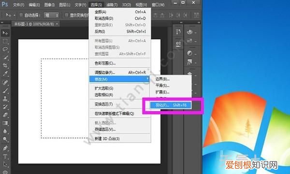The height and width of the screenshot is (174, 290).
Task: Open the 图层(L) menu
Action: click(x=65, y=5)
